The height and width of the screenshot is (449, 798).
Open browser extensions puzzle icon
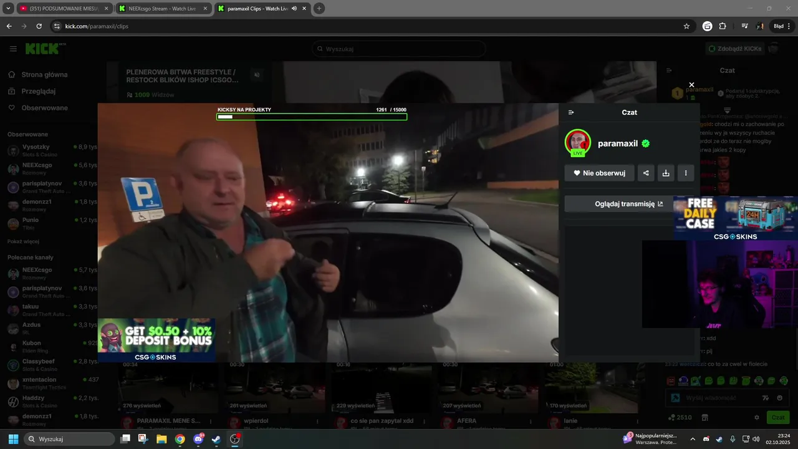(723, 26)
